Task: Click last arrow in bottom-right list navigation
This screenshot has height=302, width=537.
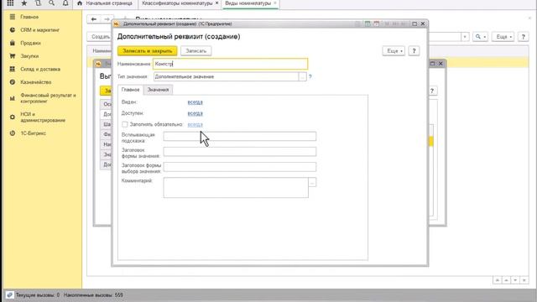Action: click(x=524, y=280)
